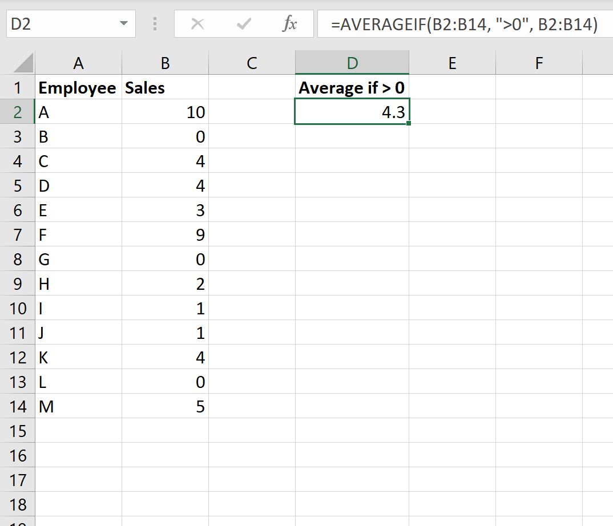
Task: Select column C header
Action: [252, 63]
